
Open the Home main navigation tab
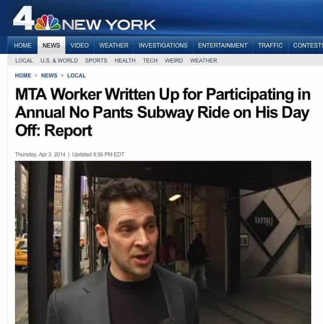point(23,45)
